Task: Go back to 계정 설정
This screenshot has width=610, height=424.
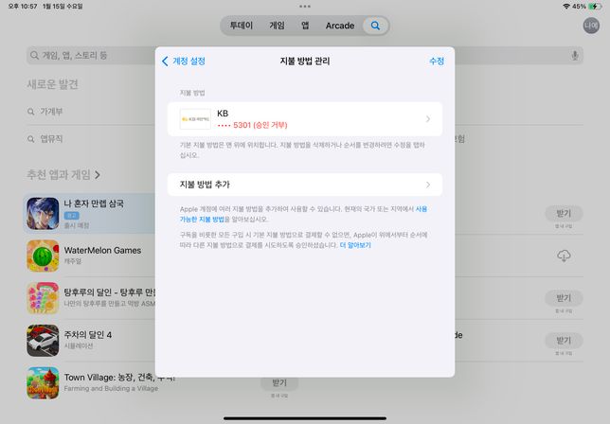Action: pyautogui.click(x=184, y=61)
